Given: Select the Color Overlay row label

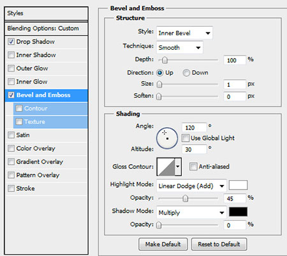Looking at the screenshot, I should click(36, 148).
